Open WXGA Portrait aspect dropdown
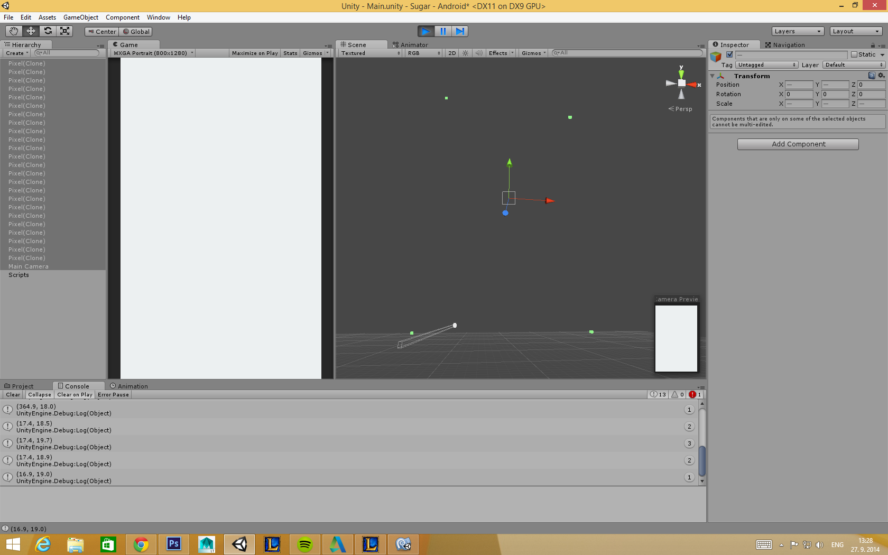888x555 pixels. (153, 53)
